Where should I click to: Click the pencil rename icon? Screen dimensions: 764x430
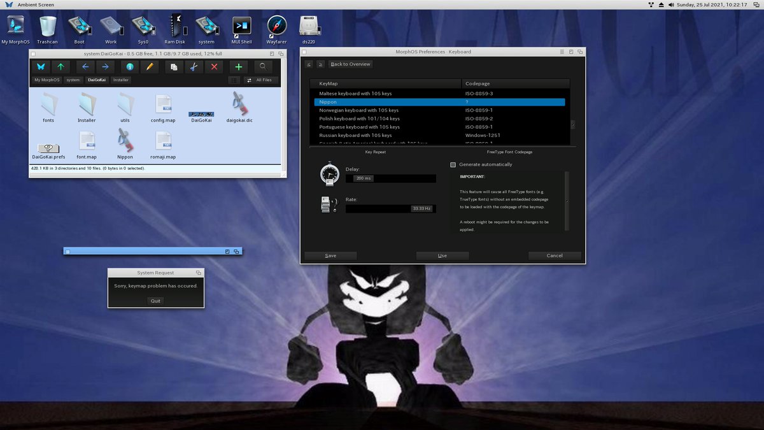[x=149, y=66]
